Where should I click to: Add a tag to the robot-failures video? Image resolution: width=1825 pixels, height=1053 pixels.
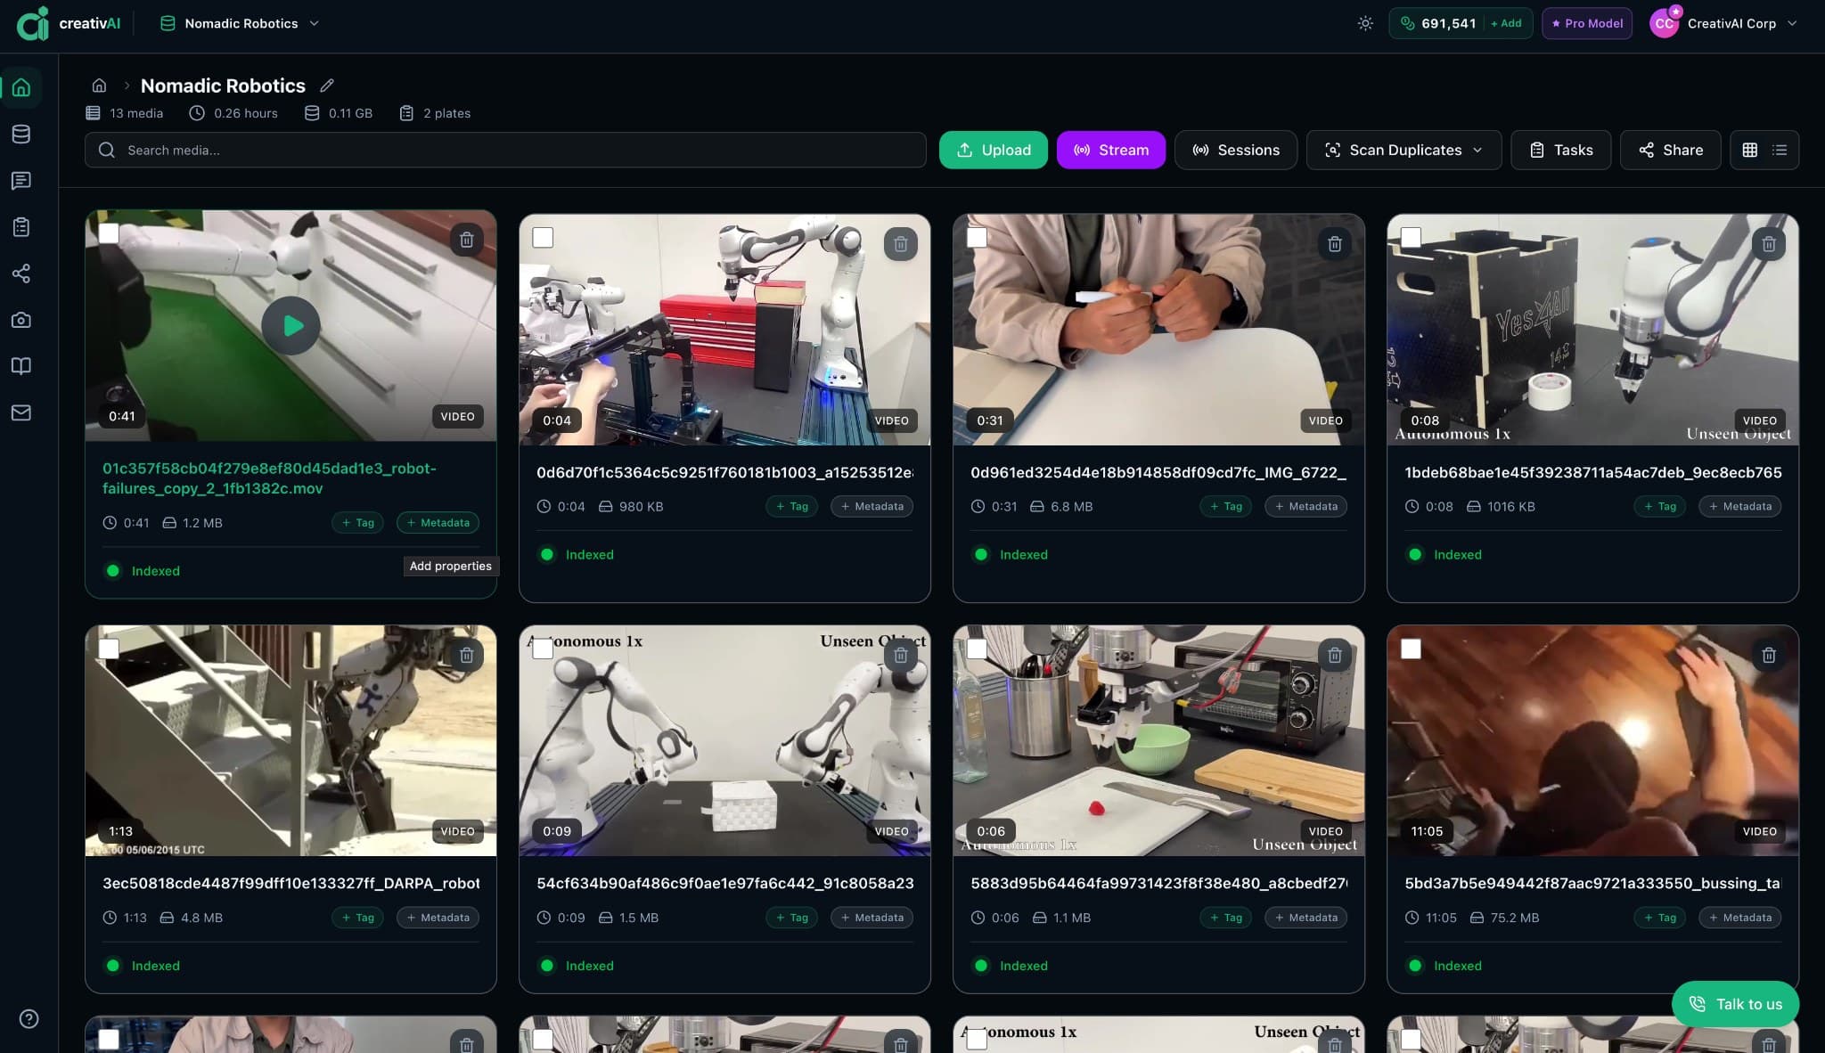(x=357, y=523)
